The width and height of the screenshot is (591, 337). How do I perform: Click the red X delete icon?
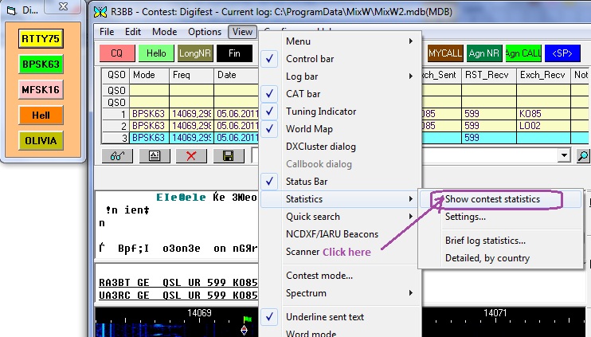(x=191, y=156)
